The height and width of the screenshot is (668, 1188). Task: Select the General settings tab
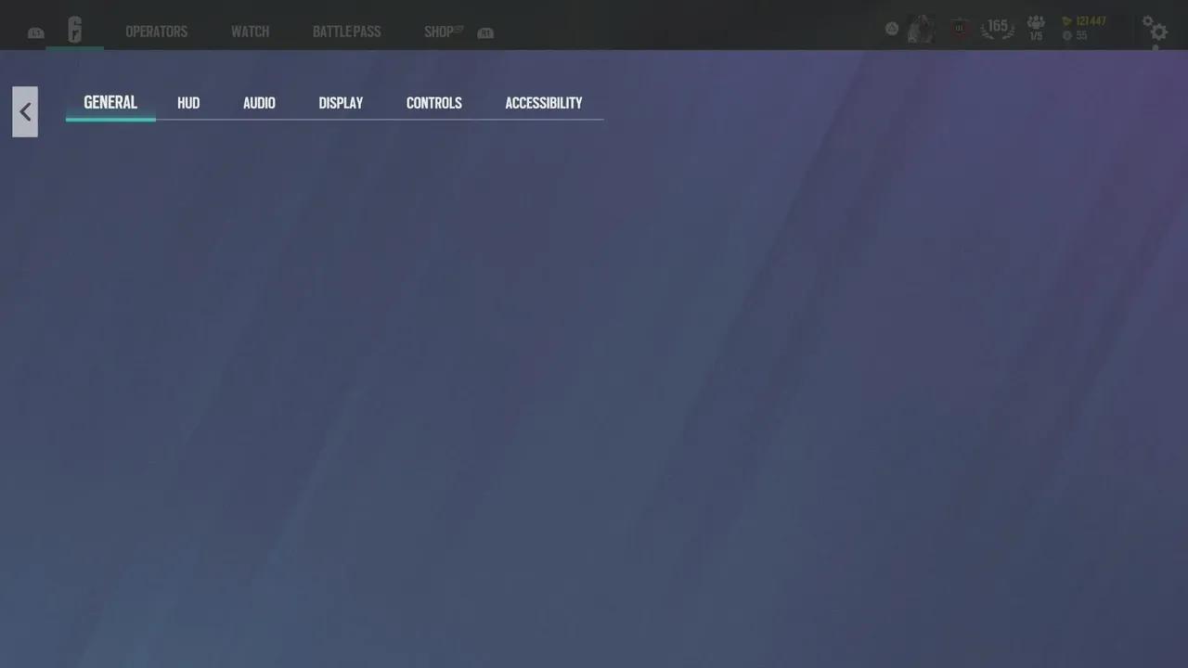click(x=110, y=103)
